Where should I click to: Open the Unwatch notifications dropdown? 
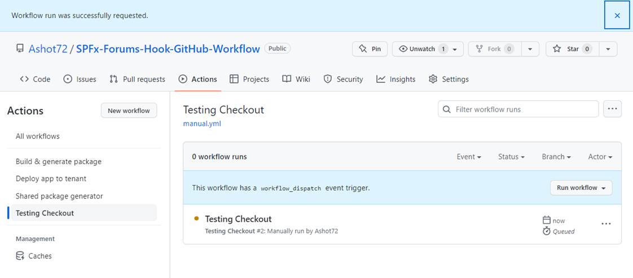(x=428, y=49)
